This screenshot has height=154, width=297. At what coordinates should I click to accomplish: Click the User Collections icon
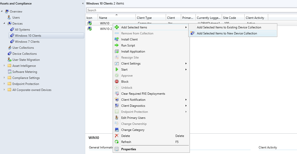10,47
